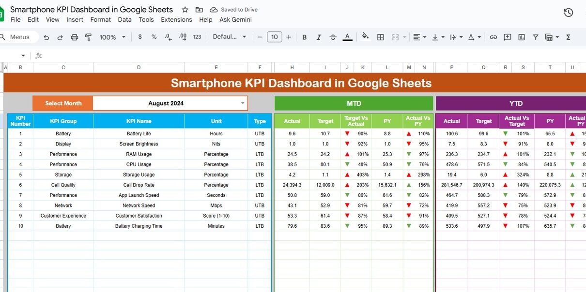The width and height of the screenshot is (586, 292).
Task: Open the Select Month dropdown arrow
Action: tap(243, 103)
